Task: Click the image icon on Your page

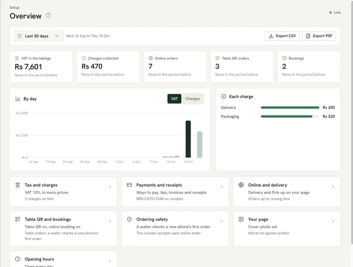Action: tap(241, 219)
